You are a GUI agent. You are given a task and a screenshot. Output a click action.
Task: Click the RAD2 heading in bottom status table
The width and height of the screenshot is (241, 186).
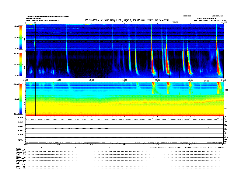click(18, 148)
